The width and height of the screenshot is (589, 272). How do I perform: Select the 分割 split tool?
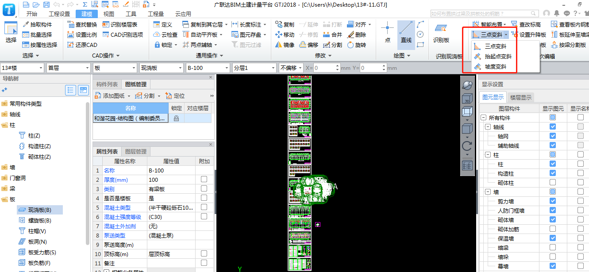(332, 45)
